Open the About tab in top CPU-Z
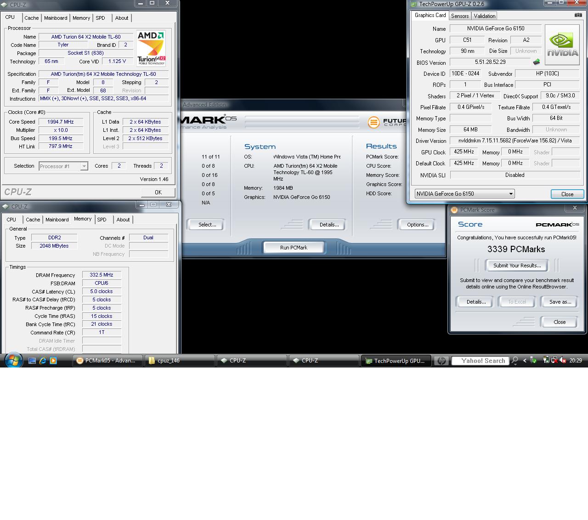This screenshot has height=520, width=588. [122, 18]
